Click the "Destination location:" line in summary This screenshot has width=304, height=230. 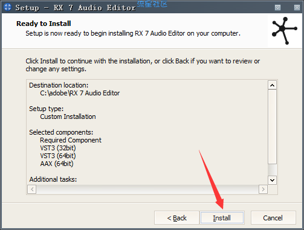59,85
